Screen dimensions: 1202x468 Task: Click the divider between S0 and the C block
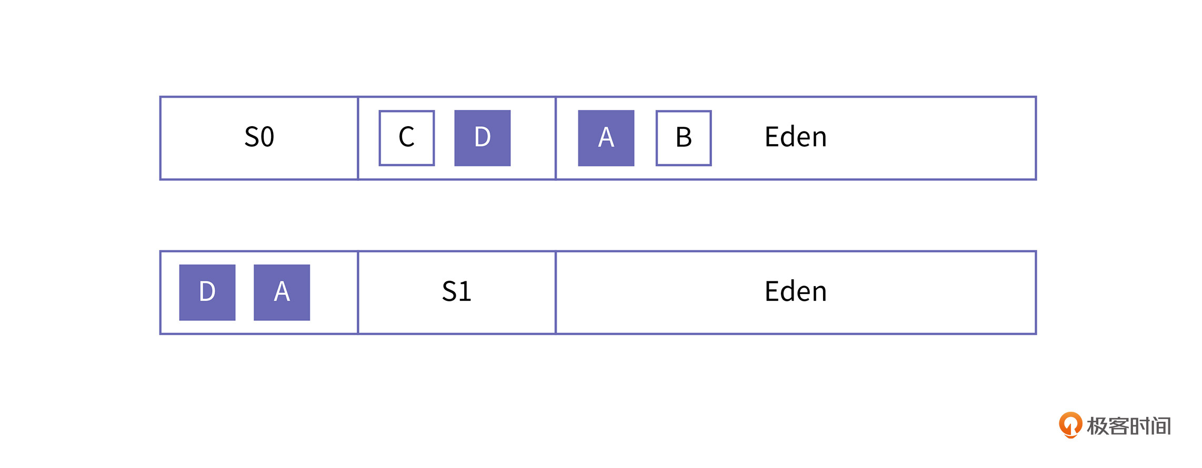click(358, 138)
